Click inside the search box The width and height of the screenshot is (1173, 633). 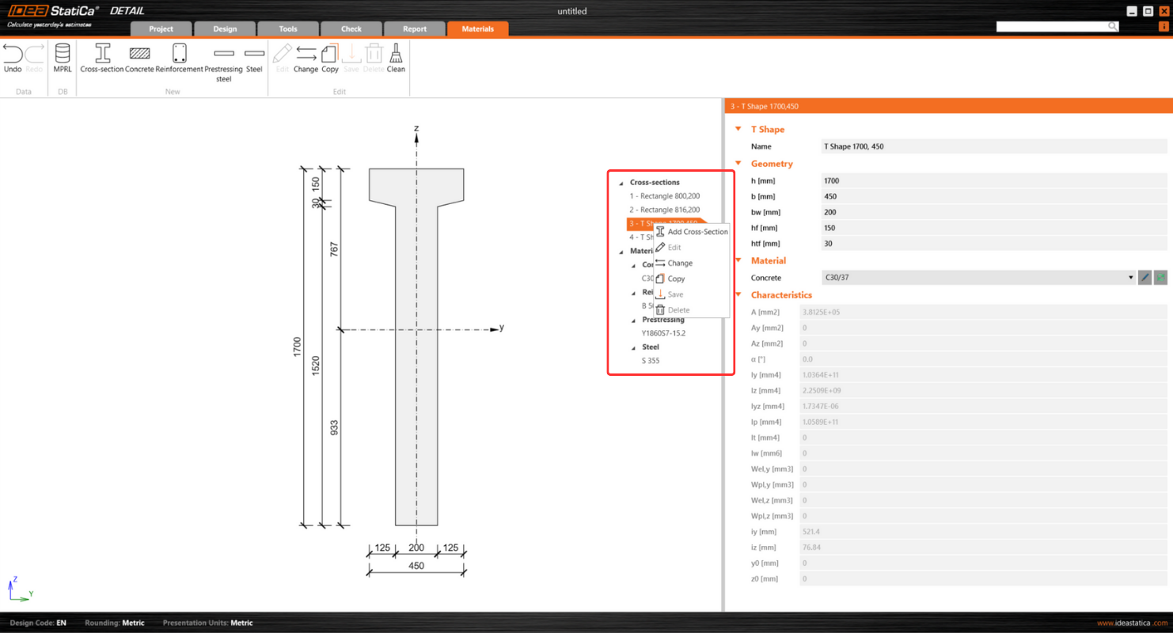click(x=1053, y=25)
